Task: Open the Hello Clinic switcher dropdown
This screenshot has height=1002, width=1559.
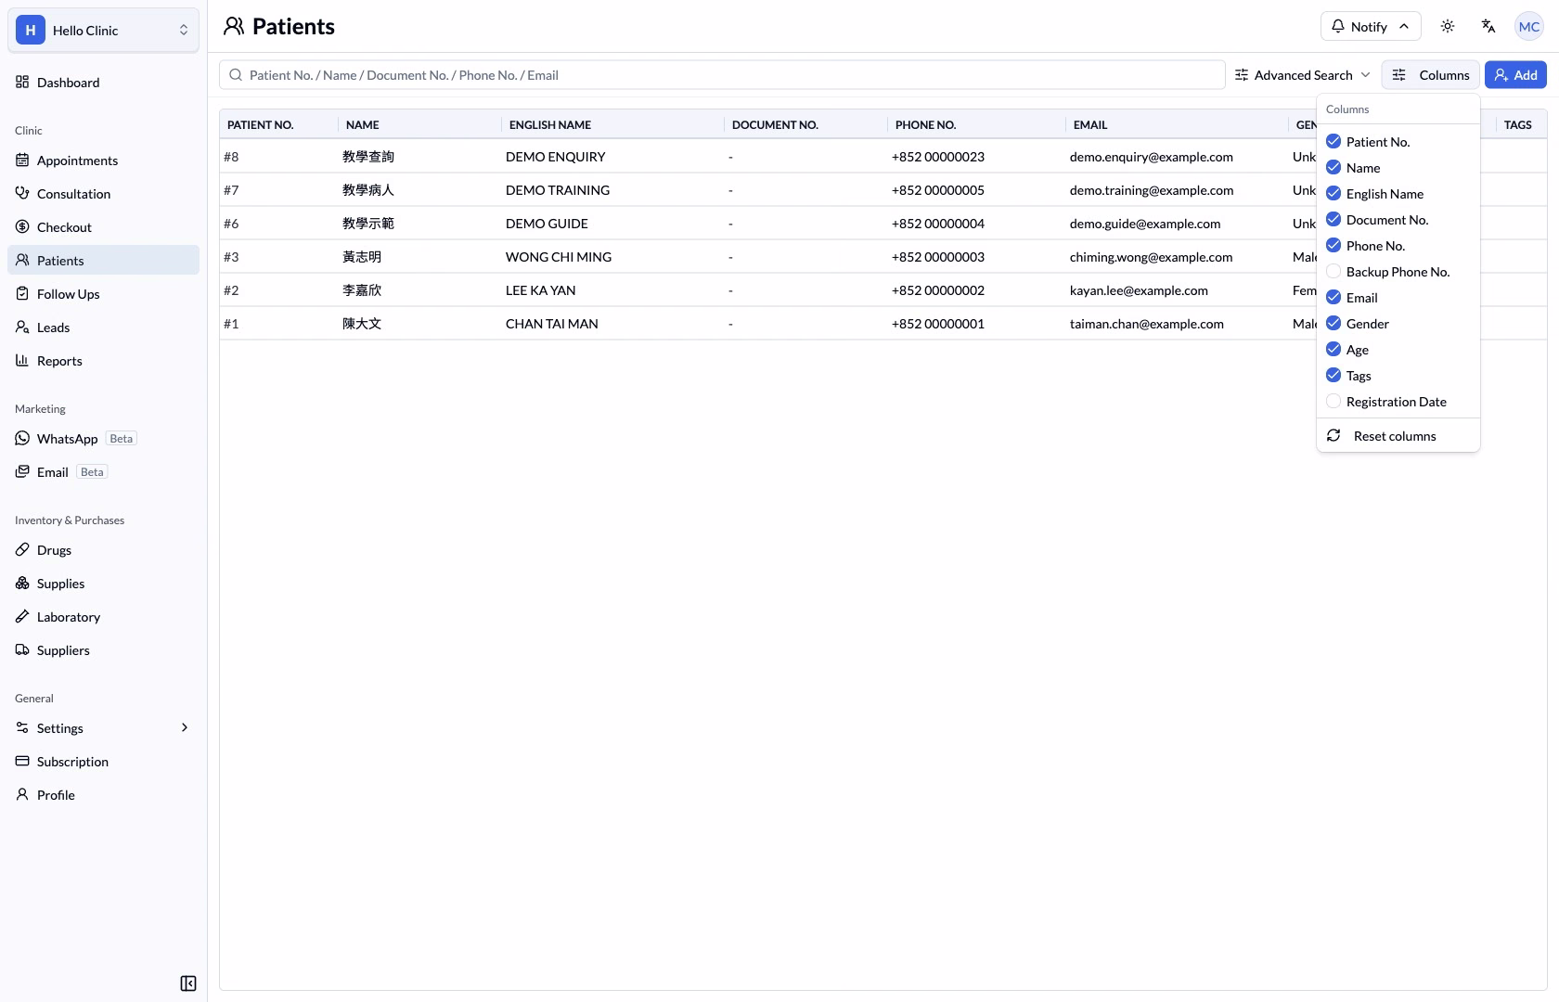Action: pyautogui.click(x=103, y=31)
